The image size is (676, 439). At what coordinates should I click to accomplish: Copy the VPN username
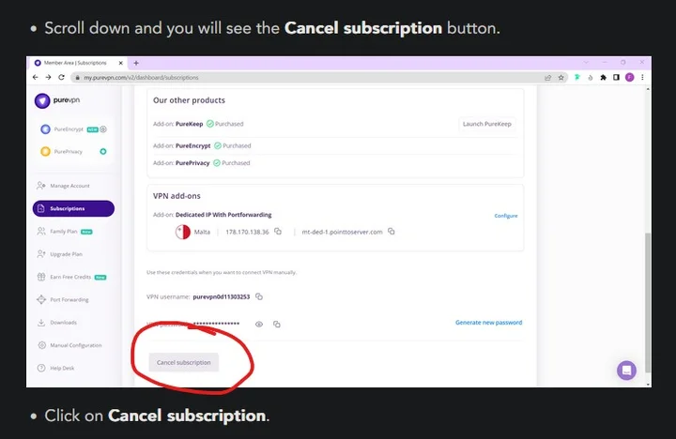tap(259, 296)
